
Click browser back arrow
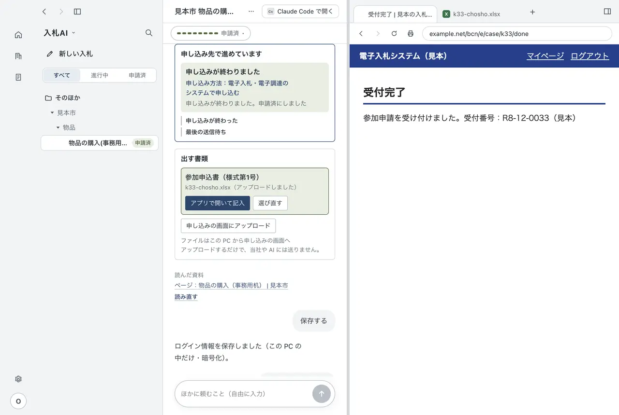(x=361, y=34)
